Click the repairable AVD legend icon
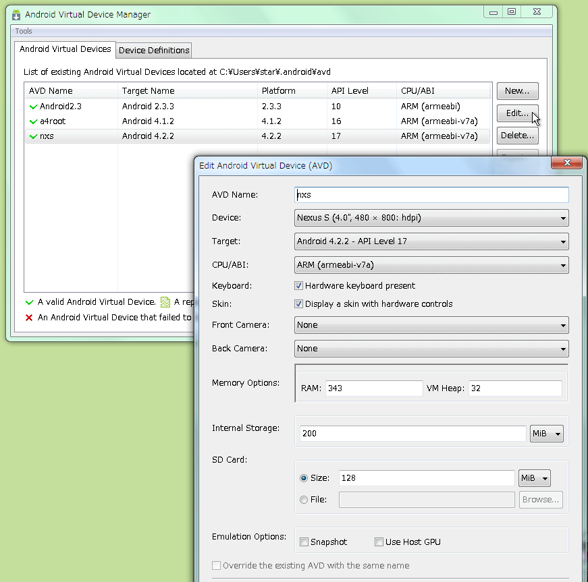The height and width of the screenshot is (582, 588). tap(165, 302)
